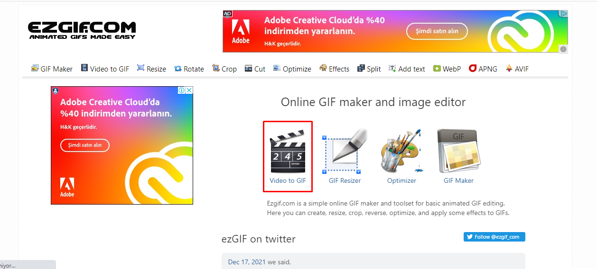The image size is (597, 269).
Task: Click the Video to GIF caption link
Action: coord(288,180)
